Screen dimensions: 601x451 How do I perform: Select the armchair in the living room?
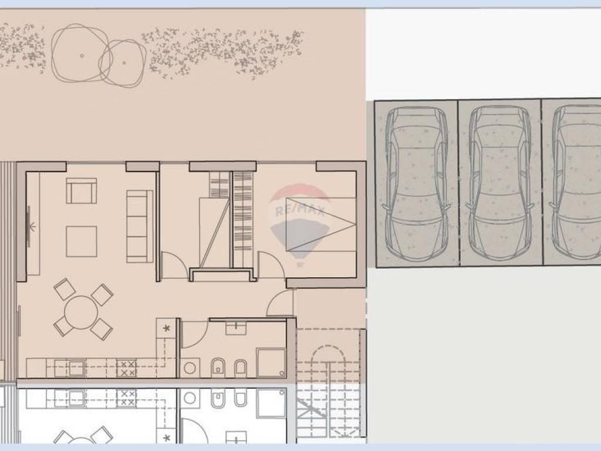pyautogui.click(x=81, y=191)
